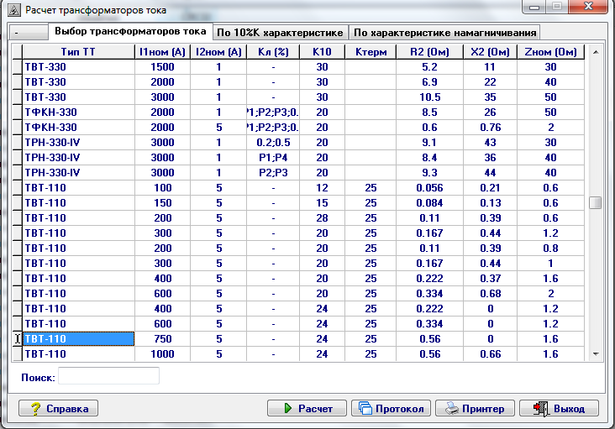Screen dimensions: 615x429
Task: Click I1ном 100 cell of ТВТ-110
Action: [162, 188]
